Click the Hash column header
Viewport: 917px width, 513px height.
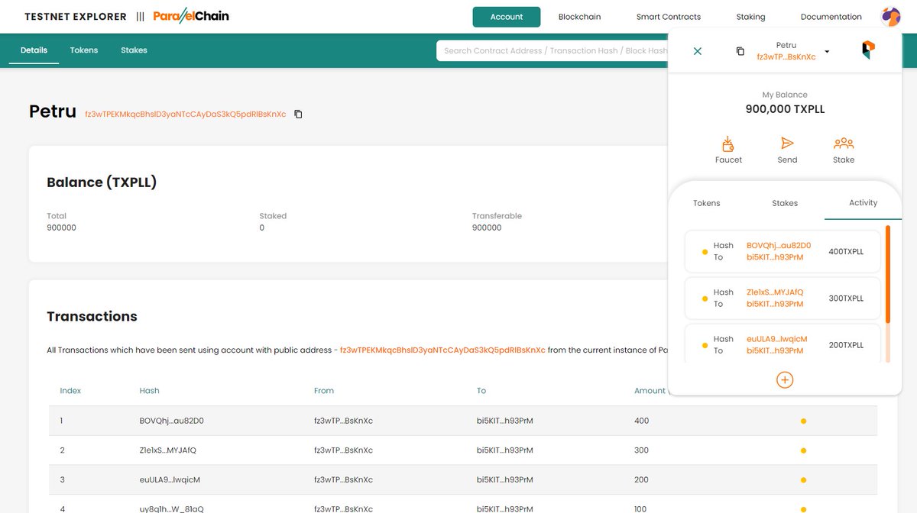(x=150, y=391)
